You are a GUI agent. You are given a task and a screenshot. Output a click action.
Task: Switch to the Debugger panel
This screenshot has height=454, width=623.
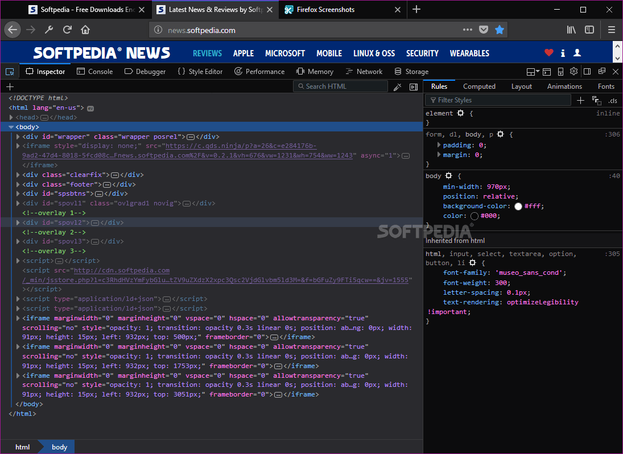[145, 72]
